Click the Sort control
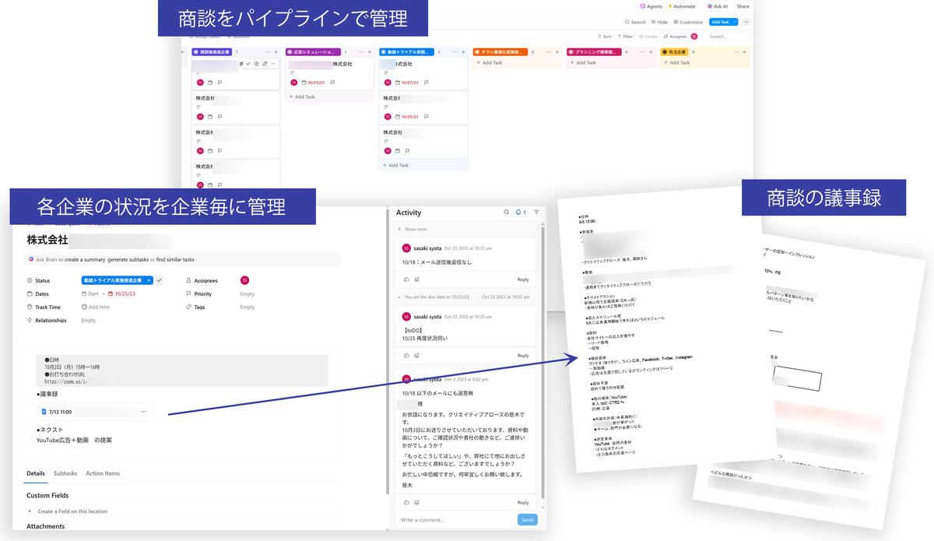934x541 pixels. (605, 36)
